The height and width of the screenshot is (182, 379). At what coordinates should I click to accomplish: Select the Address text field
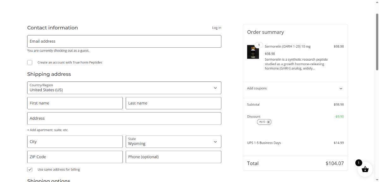(124, 118)
